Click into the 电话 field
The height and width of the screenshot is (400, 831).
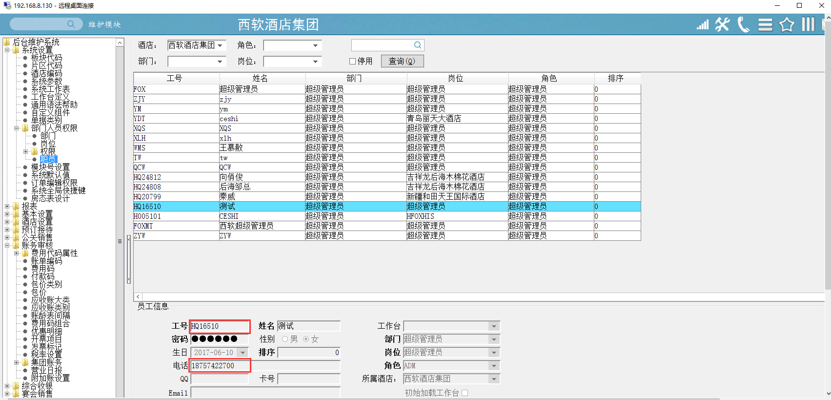pyautogui.click(x=265, y=366)
